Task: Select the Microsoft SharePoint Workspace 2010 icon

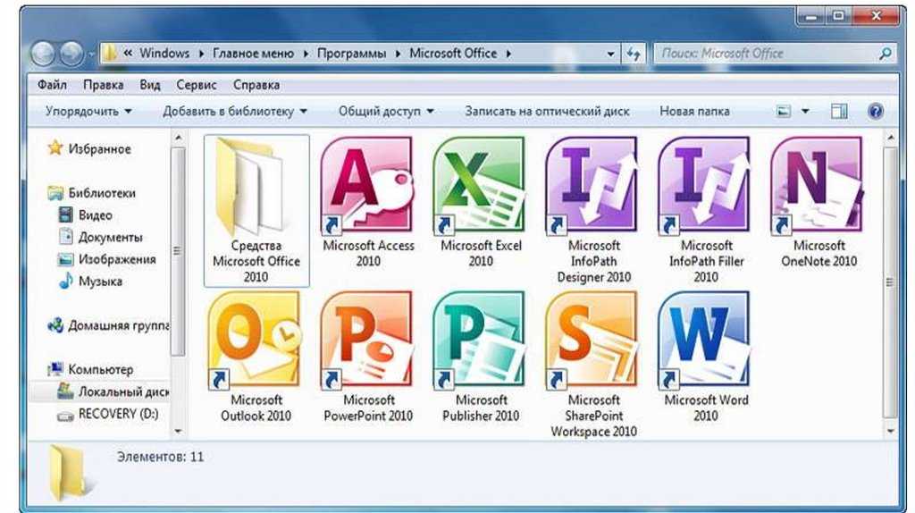Action: tap(593, 341)
